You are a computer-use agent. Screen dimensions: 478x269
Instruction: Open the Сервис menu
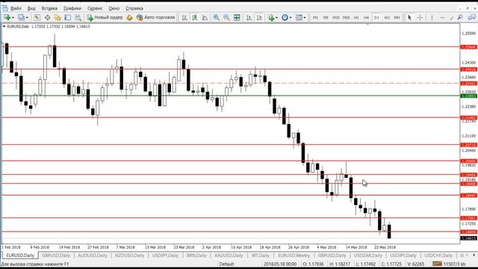pyautogui.click(x=95, y=8)
